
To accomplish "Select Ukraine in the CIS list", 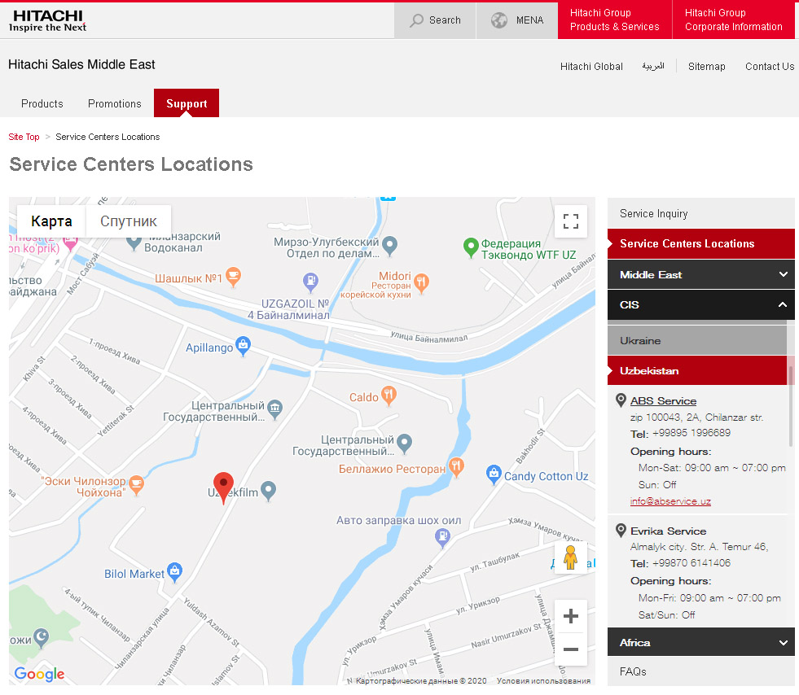I will click(640, 340).
